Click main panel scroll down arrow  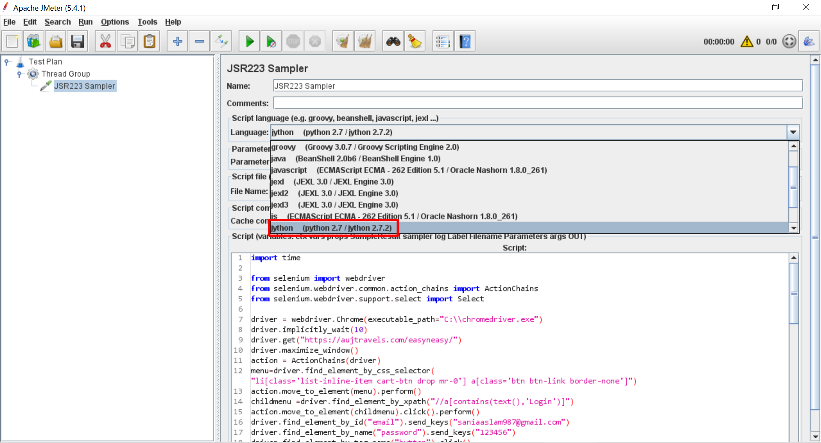pos(815,436)
